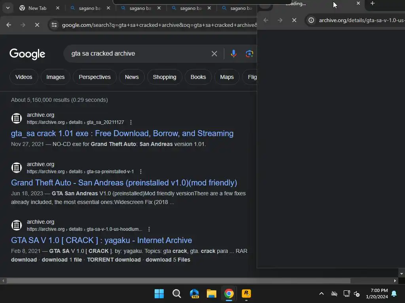Open more options for gta_sa_20211127 result
Screen dimensions: 405x303
click(131, 122)
